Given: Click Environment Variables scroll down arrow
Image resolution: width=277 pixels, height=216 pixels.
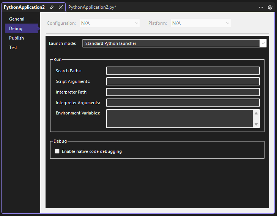Looking at the screenshot, I should (256, 124).
